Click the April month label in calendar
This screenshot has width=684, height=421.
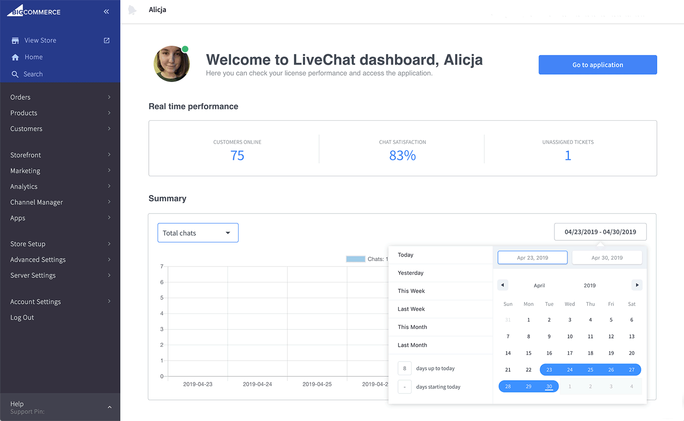[x=539, y=286]
